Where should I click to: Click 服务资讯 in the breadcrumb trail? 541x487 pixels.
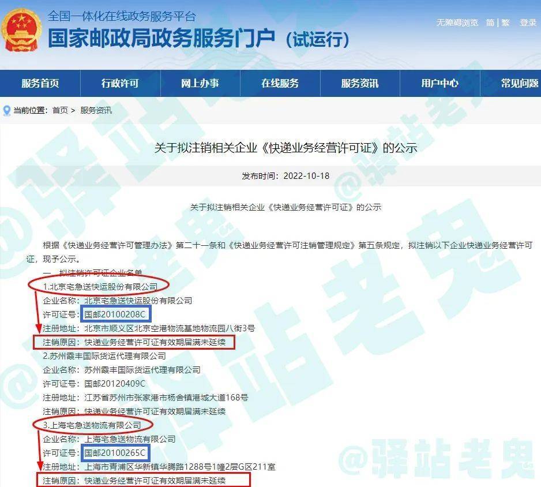tap(96, 110)
